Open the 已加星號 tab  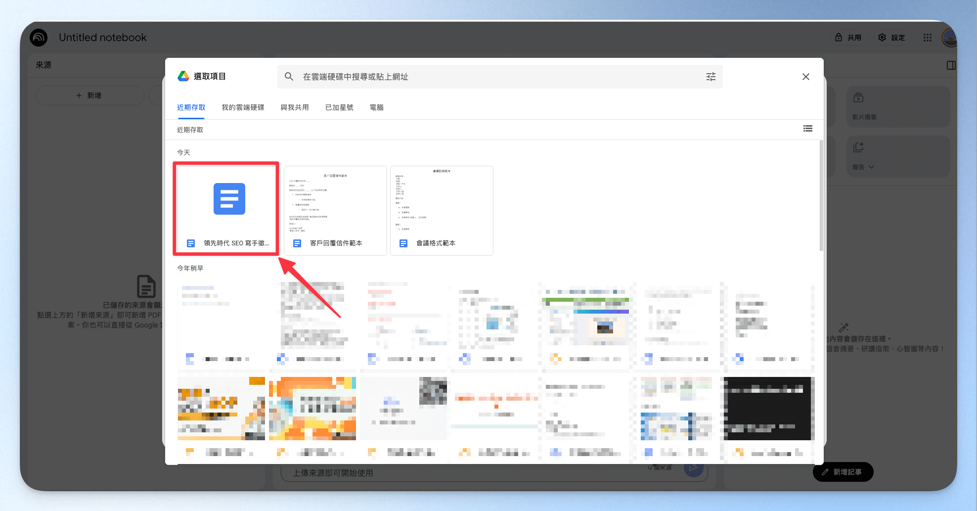(339, 107)
